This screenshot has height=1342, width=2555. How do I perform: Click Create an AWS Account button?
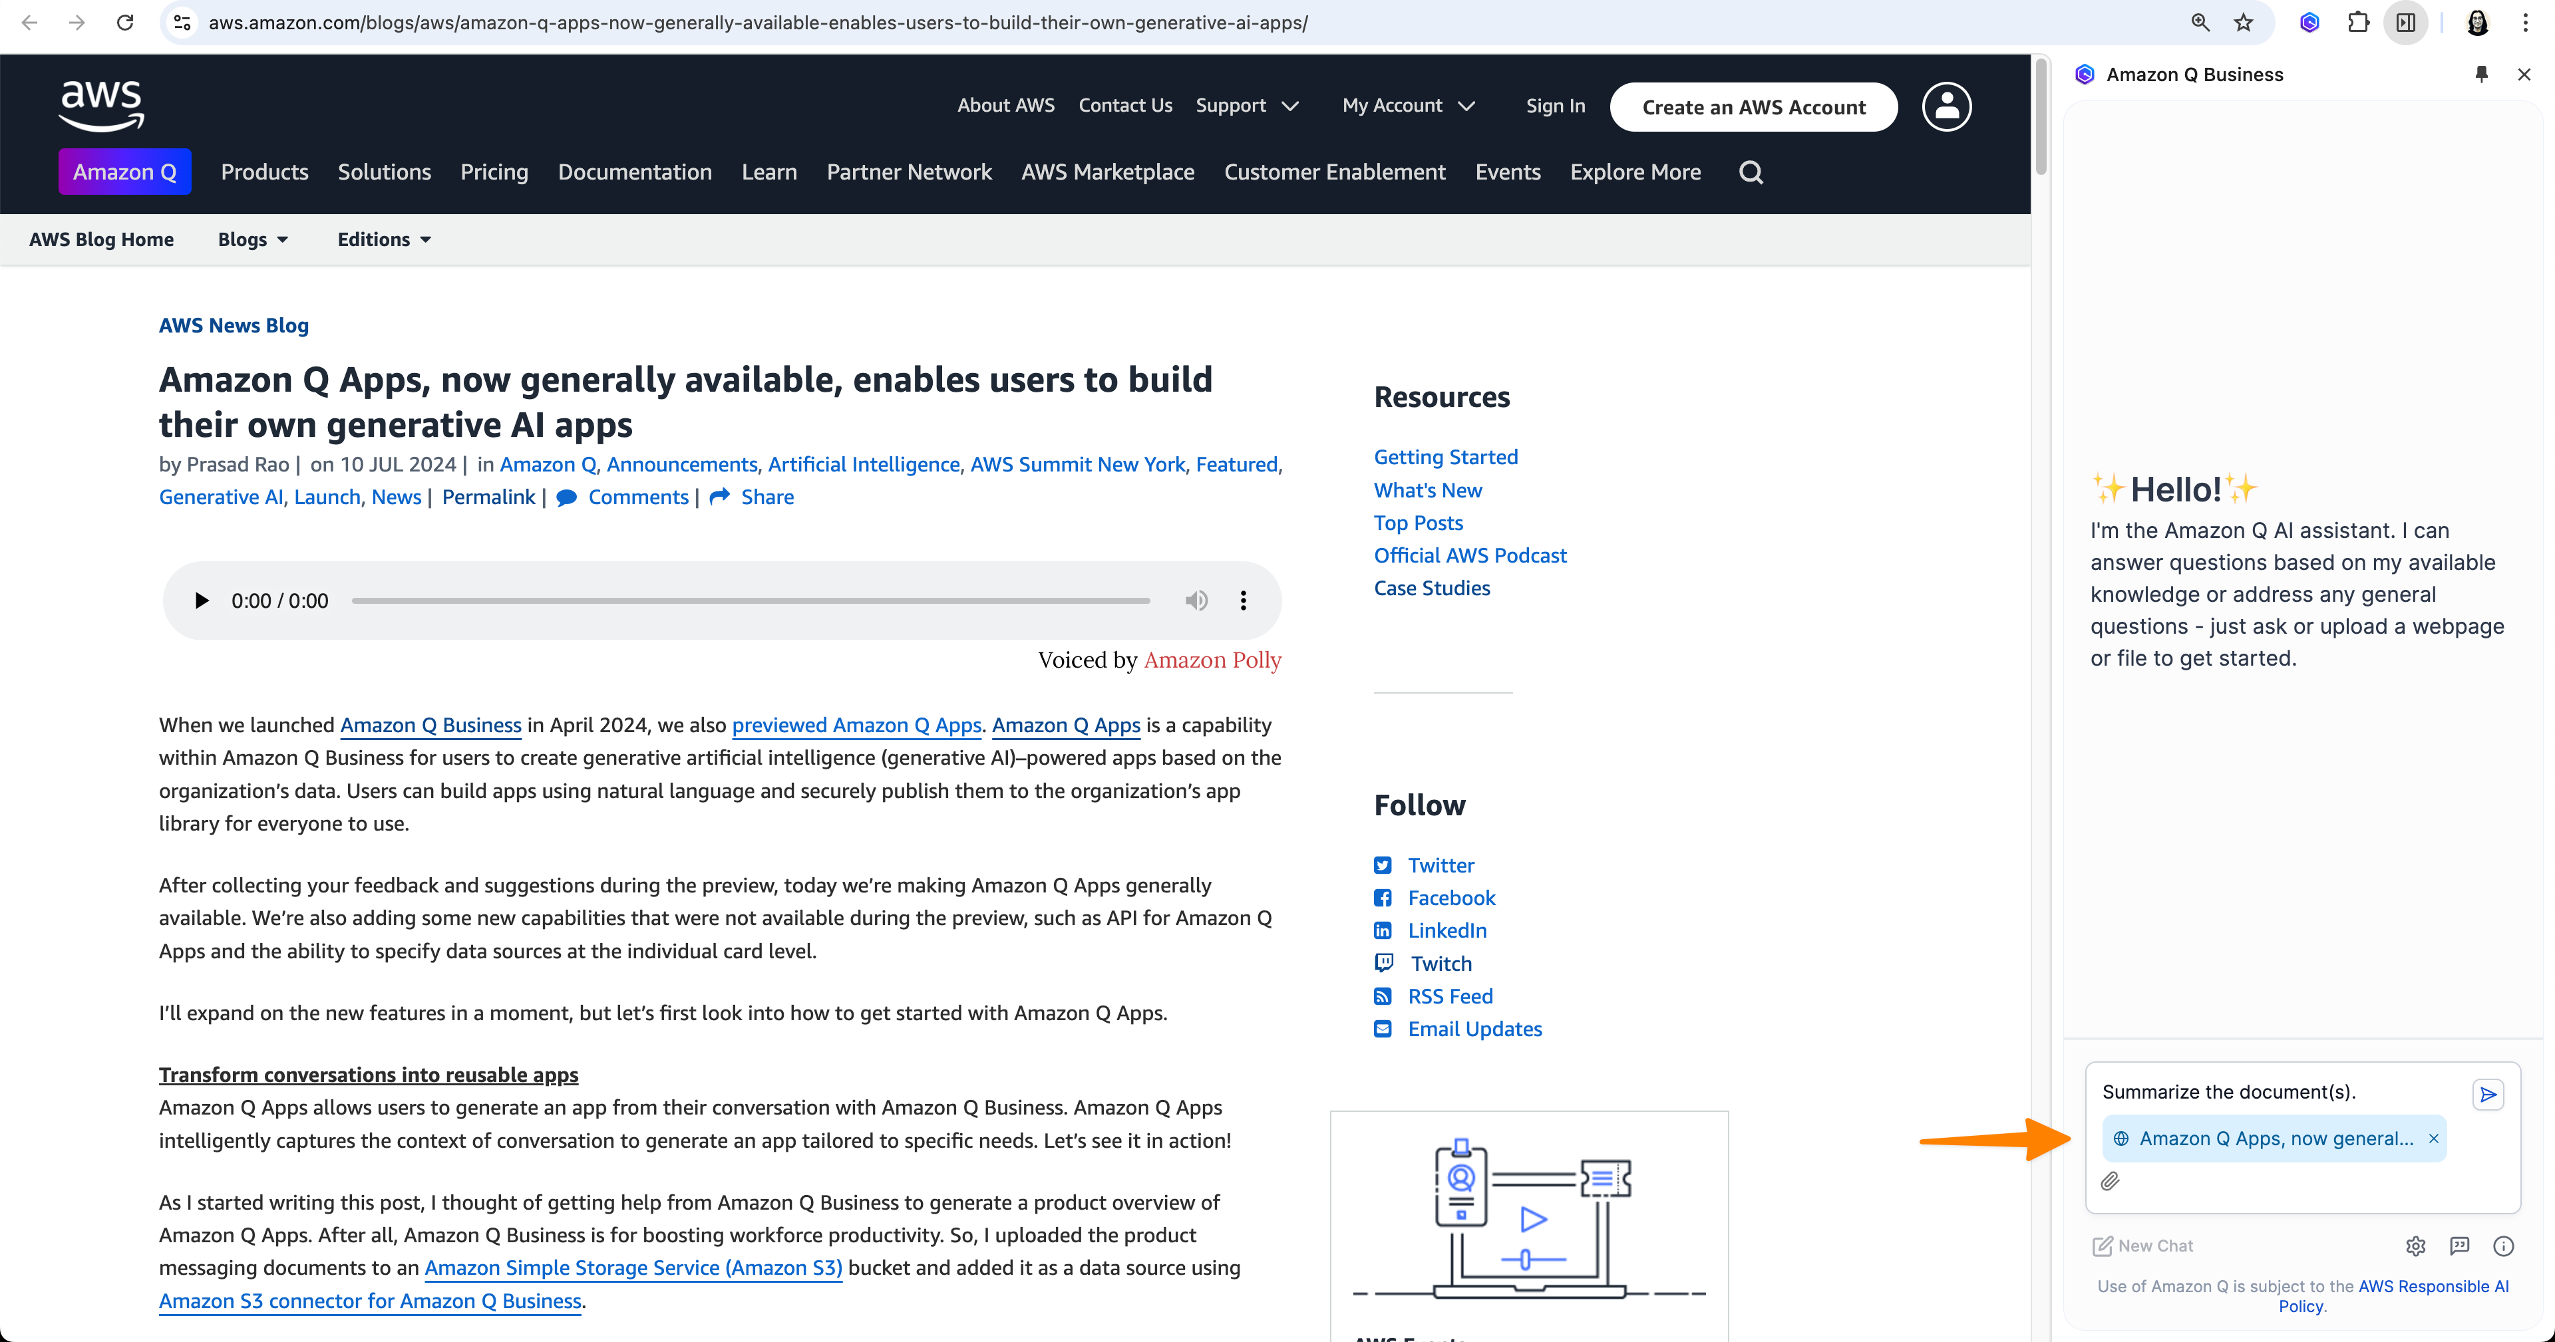(1753, 107)
